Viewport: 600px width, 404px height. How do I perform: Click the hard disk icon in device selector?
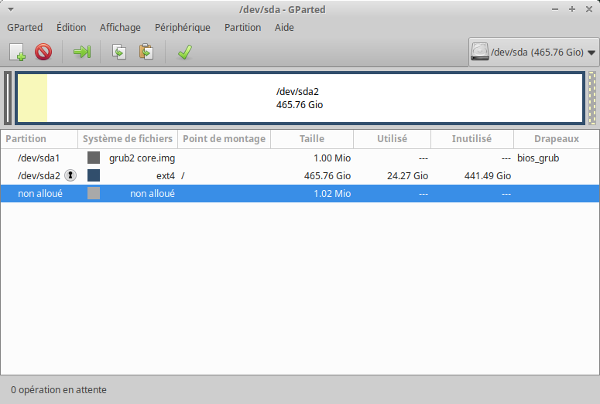(x=480, y=52)
